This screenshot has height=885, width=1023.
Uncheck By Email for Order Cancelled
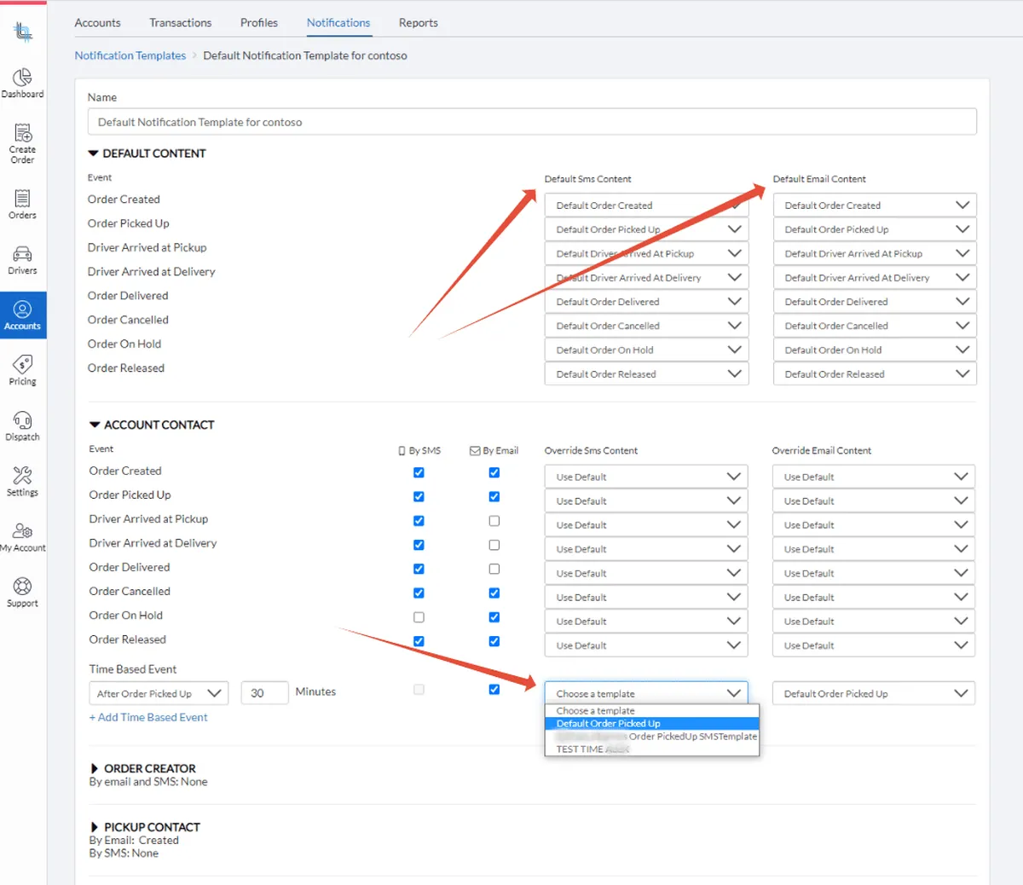pos(494,593)
